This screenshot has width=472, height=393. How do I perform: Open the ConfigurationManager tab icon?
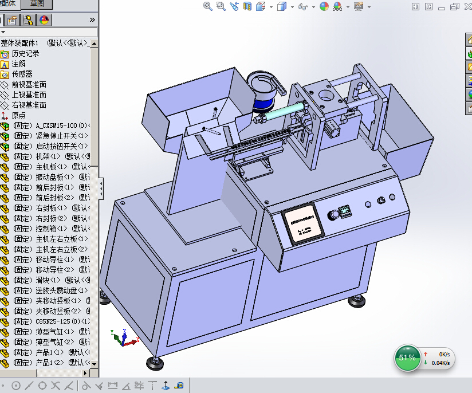27,20
